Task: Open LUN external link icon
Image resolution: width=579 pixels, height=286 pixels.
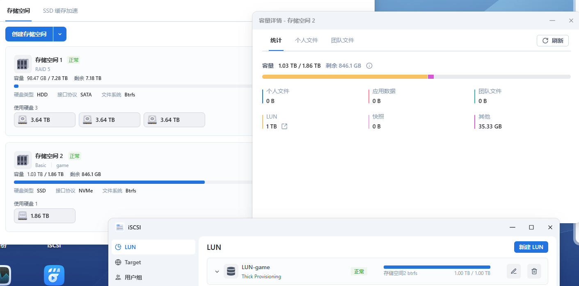Action: tap(284, 126)
